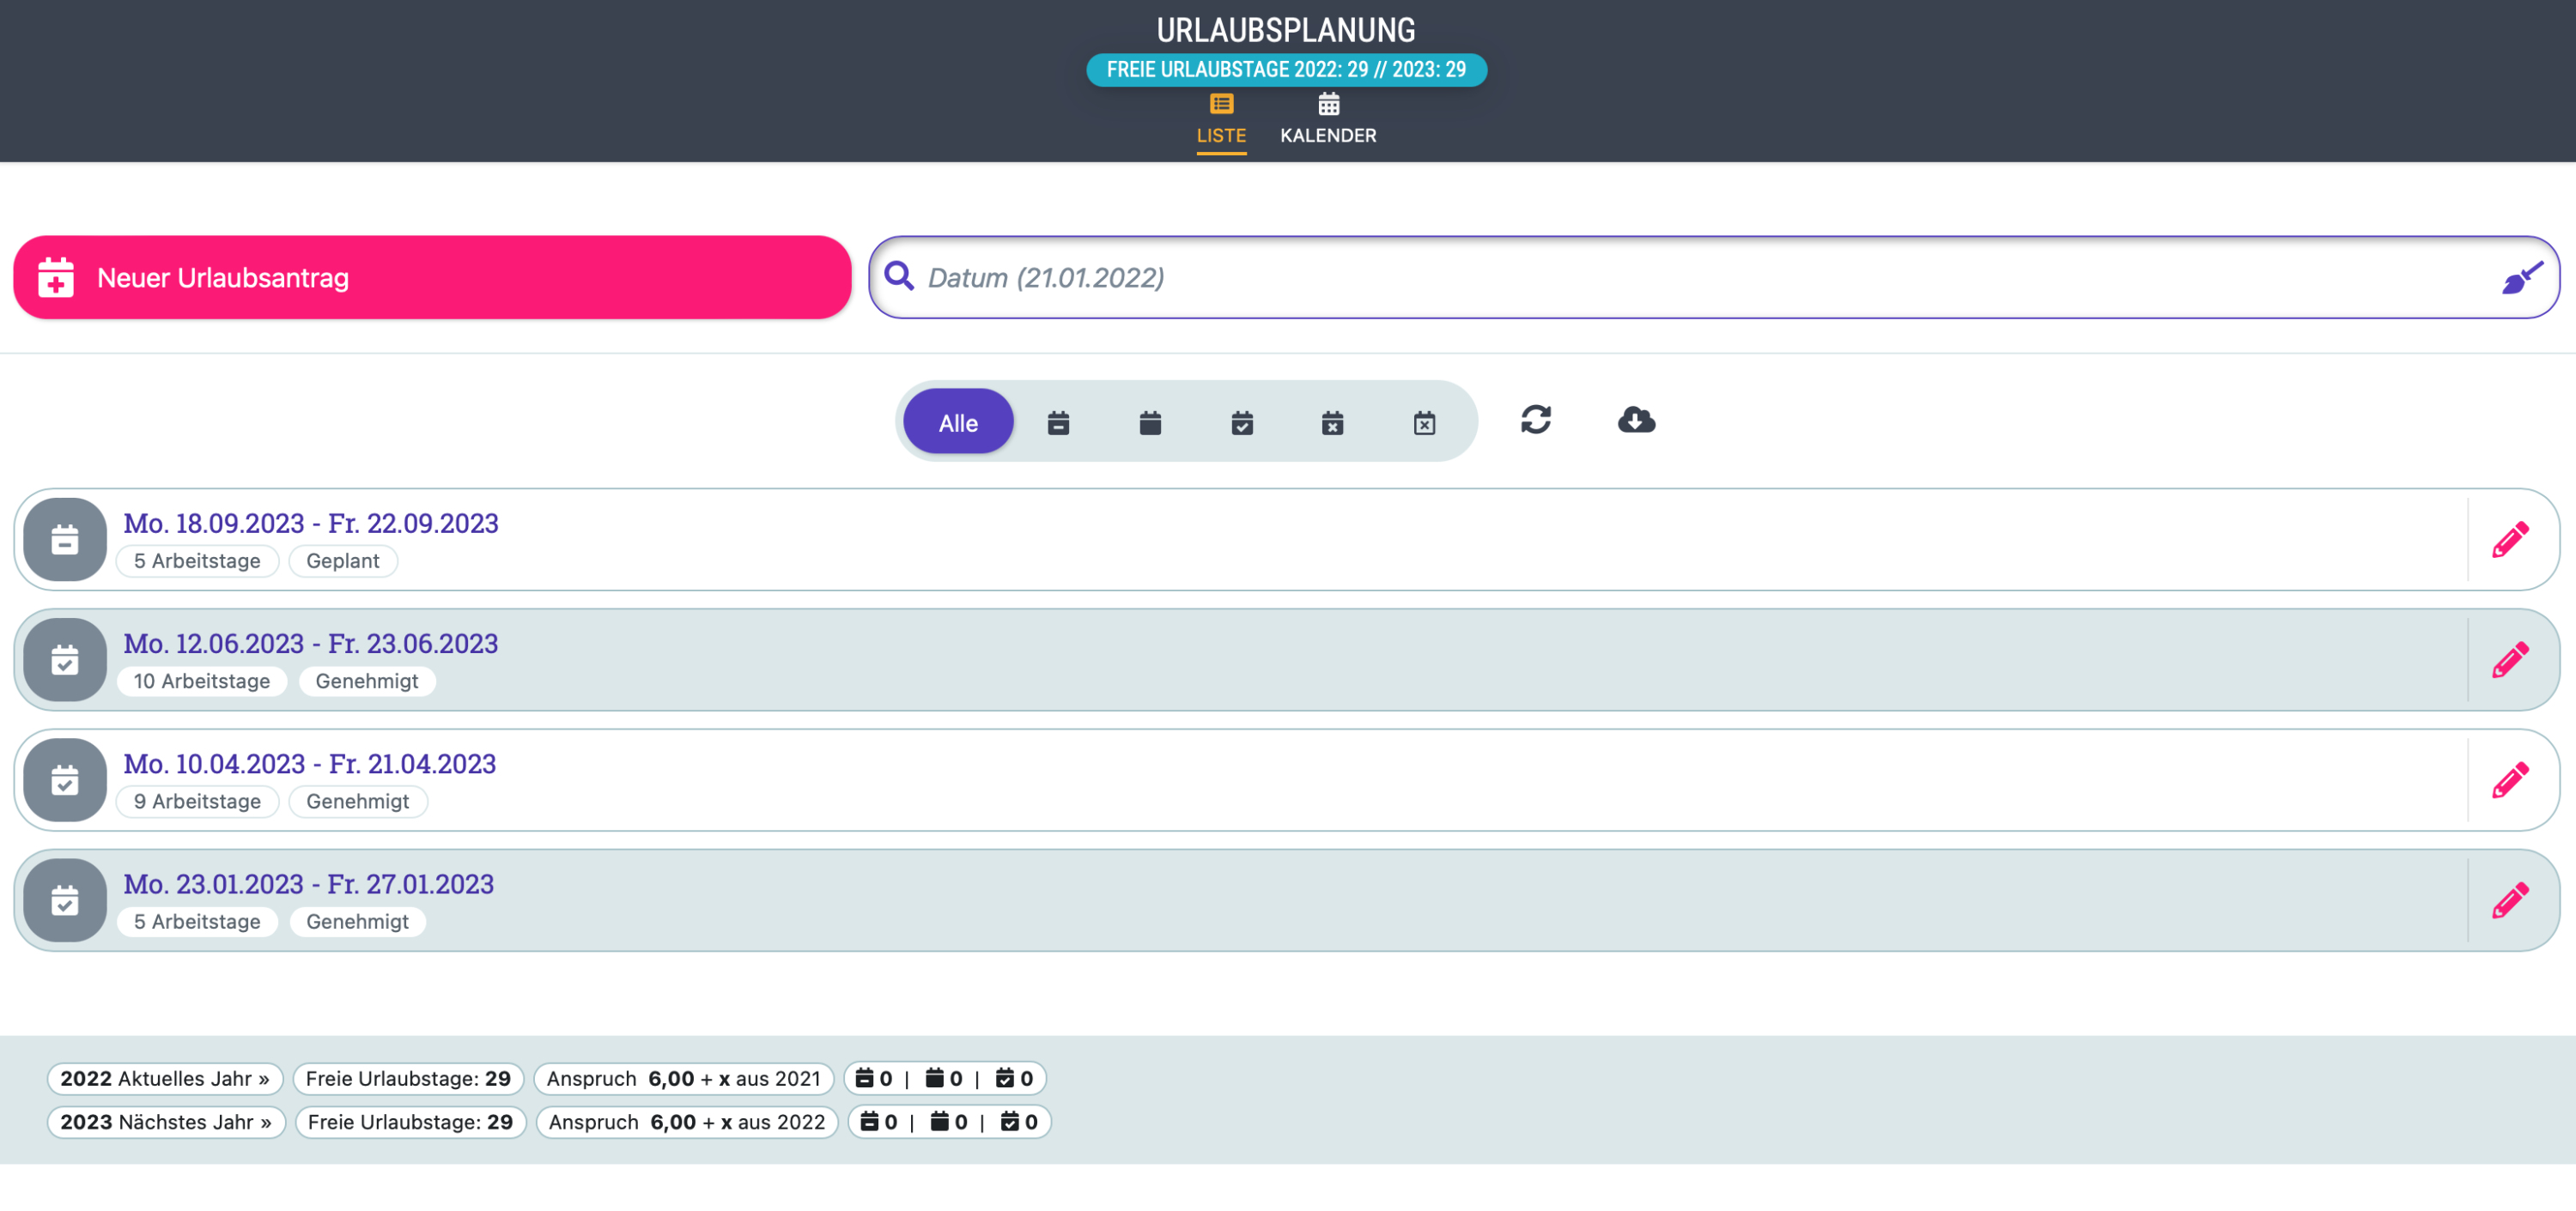Expand 2022 Aktuelles Jahr details

point(165,1078)
